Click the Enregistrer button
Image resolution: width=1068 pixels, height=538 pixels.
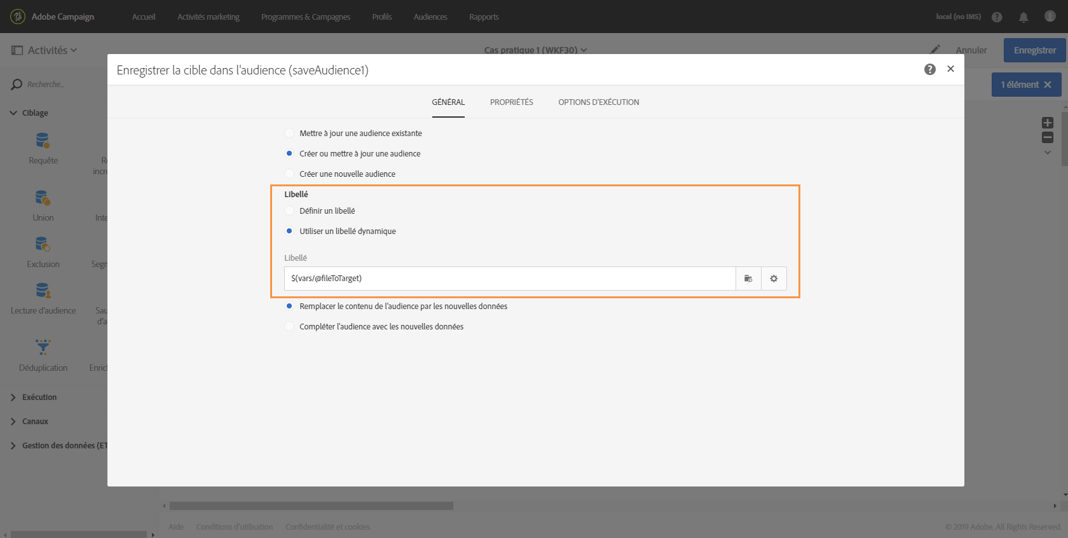click(1035, 50)
